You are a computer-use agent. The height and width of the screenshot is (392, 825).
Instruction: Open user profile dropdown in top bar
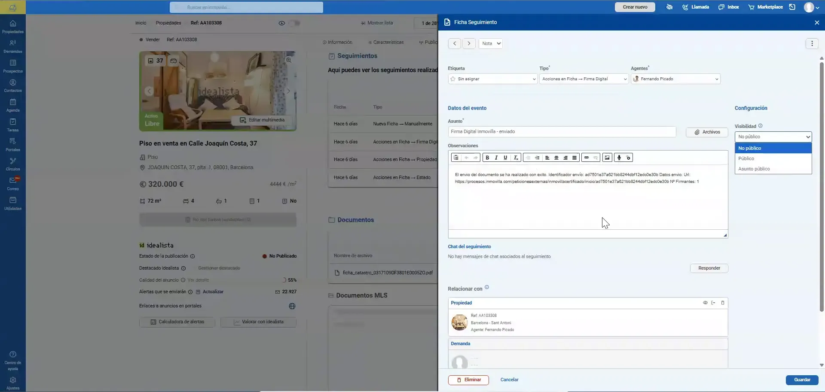812,7
